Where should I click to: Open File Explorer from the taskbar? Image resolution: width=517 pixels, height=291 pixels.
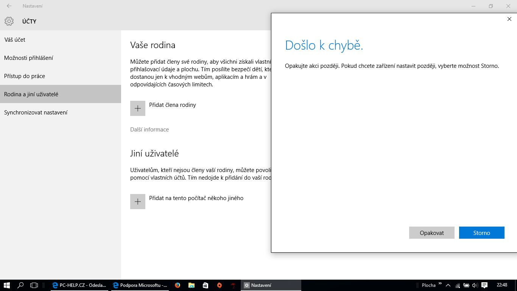(192, 285)
